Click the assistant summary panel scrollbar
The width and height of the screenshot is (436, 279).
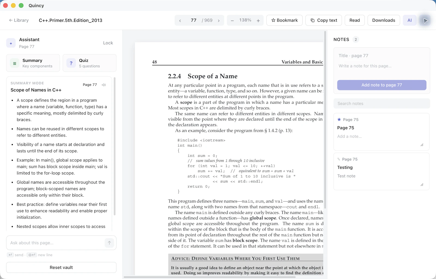(x=114, y=146)
